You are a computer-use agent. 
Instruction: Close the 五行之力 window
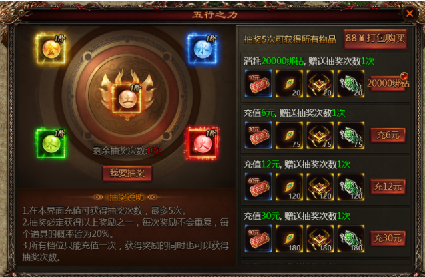click(x=410, y=13)
